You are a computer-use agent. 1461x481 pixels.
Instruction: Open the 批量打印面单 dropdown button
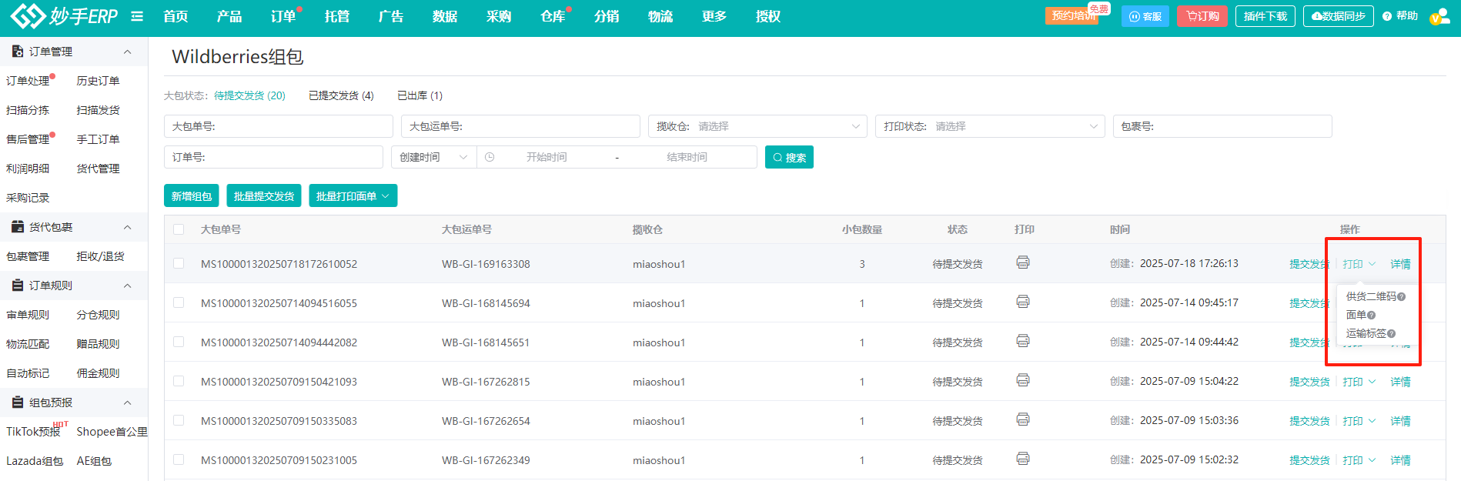click(353, 196)
